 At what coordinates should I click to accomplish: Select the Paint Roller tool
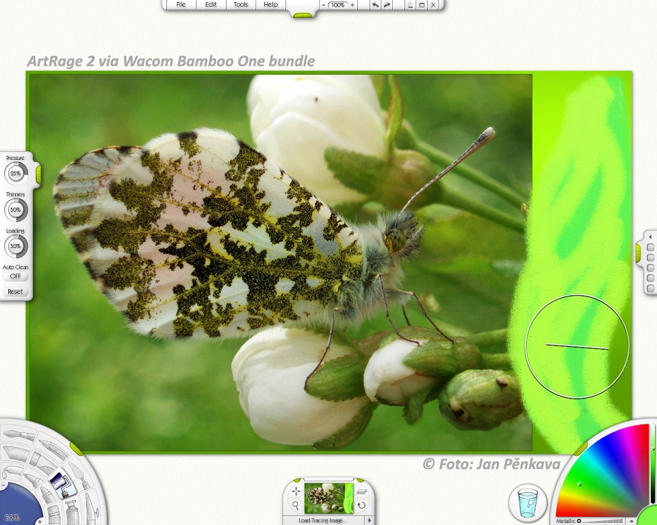point(63,484)
